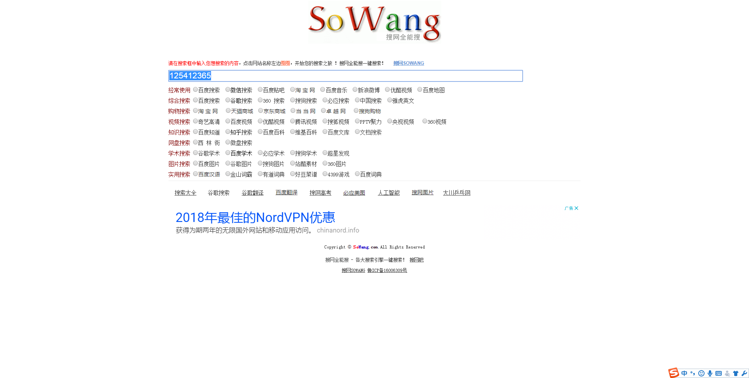Select the 百度贴吧 radio button
The image size is (749, 378).
[x=260, y=90]
